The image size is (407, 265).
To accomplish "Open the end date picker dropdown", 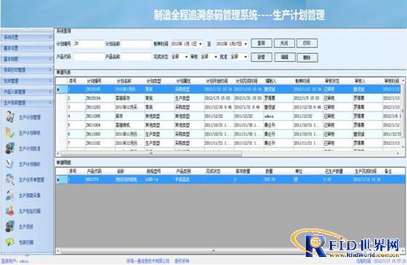I will [x=246, y=44].
